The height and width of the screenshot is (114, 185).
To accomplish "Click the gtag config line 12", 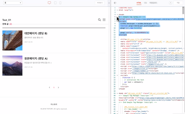I will tap(134, 33).
